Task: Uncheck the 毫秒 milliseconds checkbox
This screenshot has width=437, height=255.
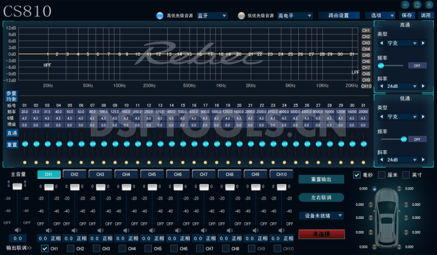Action: [x=357, y=175]
